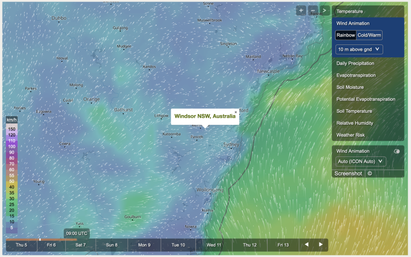Click the Goulburn label on the map
Screen dimensions: 411x257
click(x=133, y=217)
